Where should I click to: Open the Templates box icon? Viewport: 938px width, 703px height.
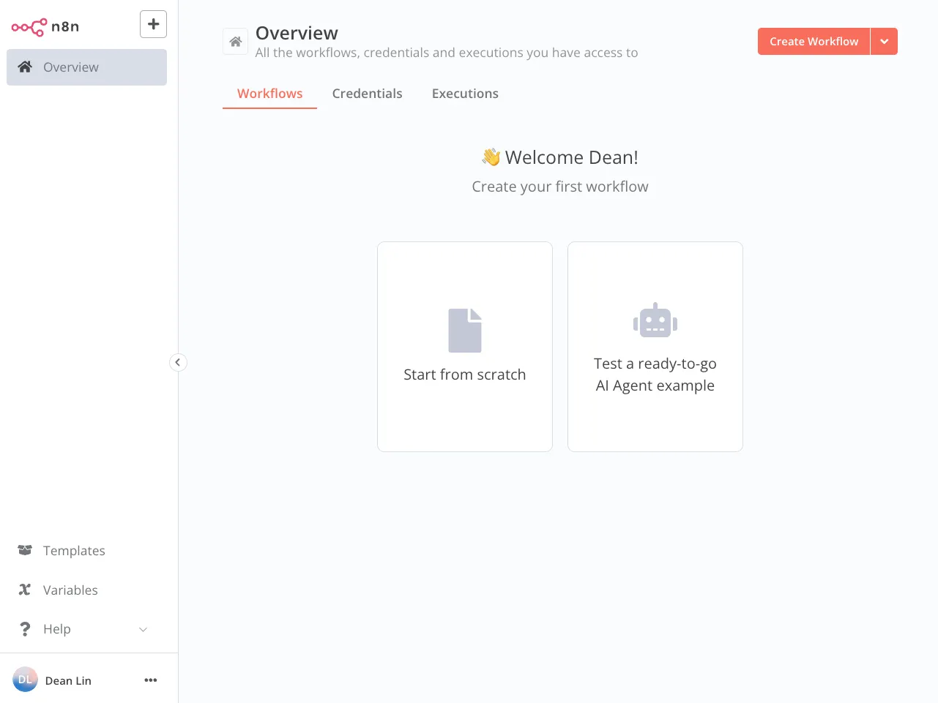click(25, 550)
